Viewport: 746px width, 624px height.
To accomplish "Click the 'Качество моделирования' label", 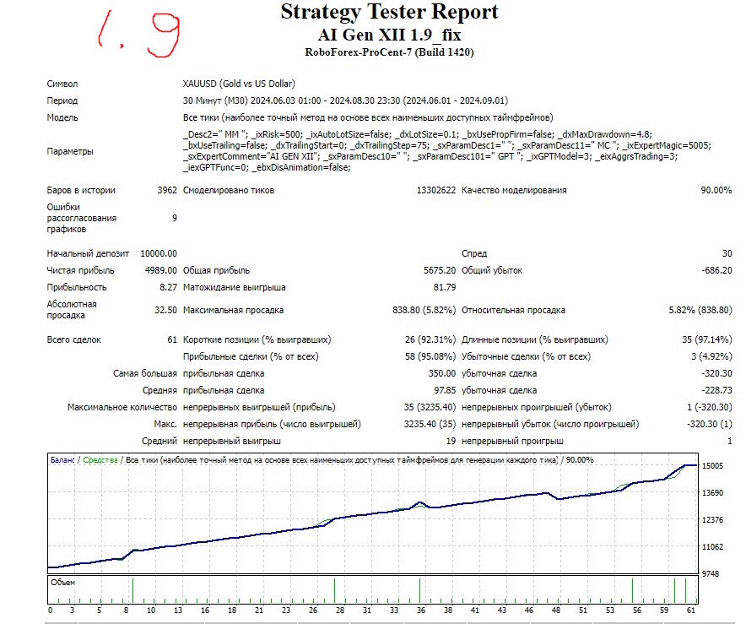I will 514,190.
